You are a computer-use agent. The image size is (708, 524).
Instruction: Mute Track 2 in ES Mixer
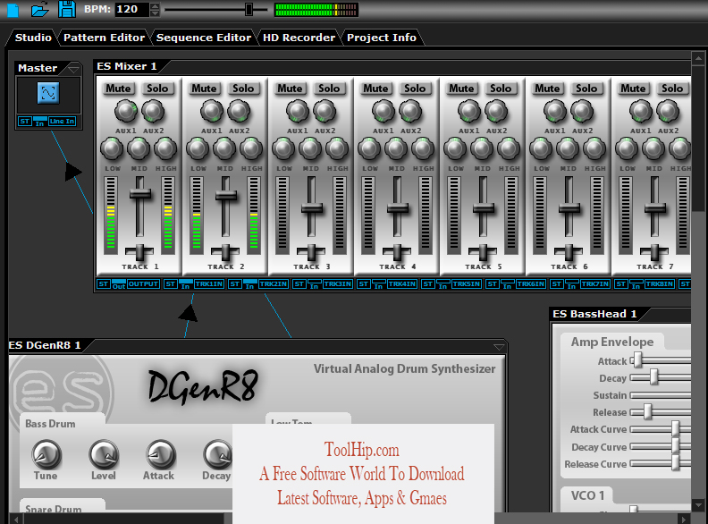pos(204,89)
